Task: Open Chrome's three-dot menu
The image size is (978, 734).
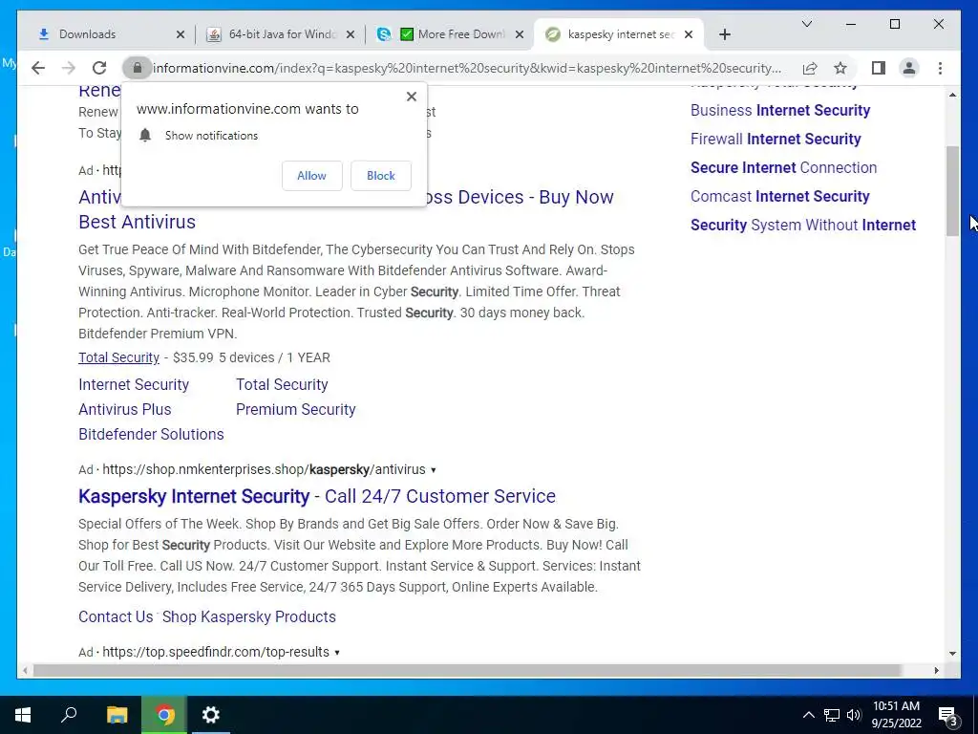Action: click(x=940, y=68)
